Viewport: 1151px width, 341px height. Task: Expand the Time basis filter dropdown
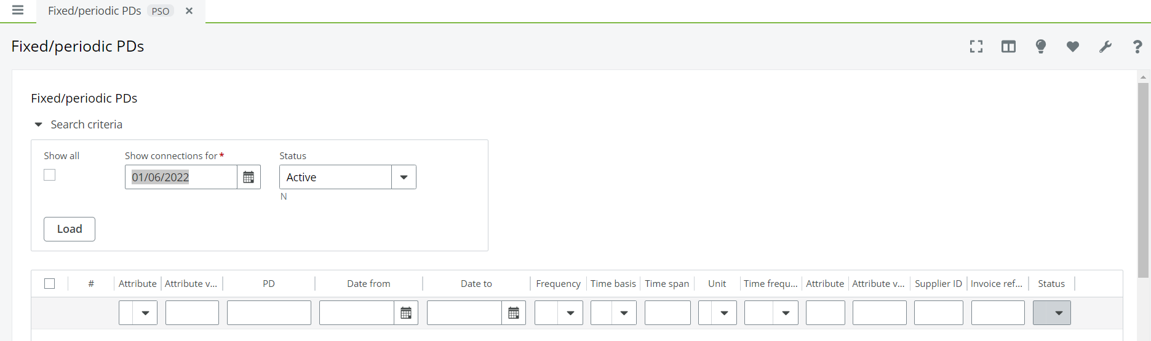[x=624, y=313]
